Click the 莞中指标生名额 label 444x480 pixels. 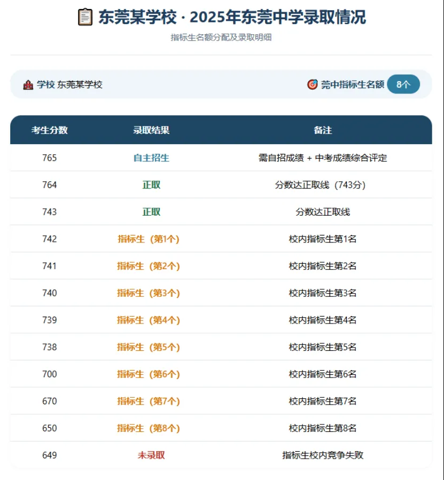(x=353, y=84)
